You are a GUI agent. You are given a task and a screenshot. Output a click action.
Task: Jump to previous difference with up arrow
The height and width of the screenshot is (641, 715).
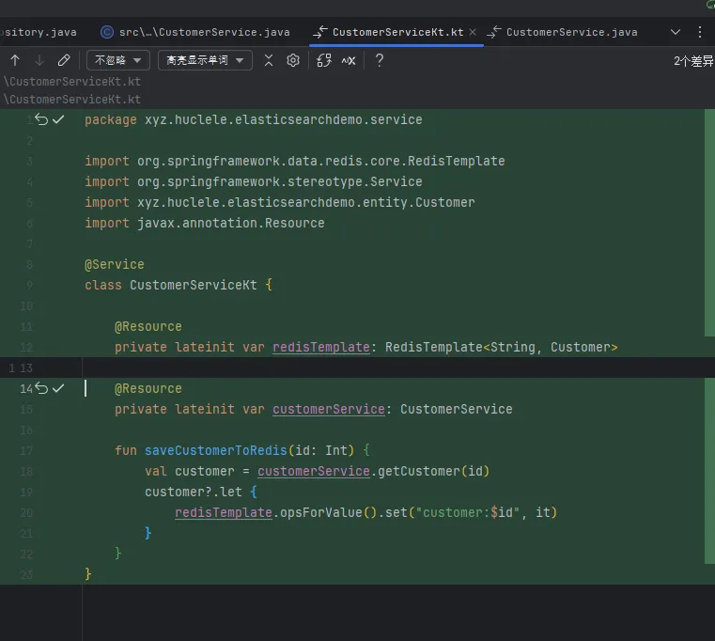click(x=15, y=60)
